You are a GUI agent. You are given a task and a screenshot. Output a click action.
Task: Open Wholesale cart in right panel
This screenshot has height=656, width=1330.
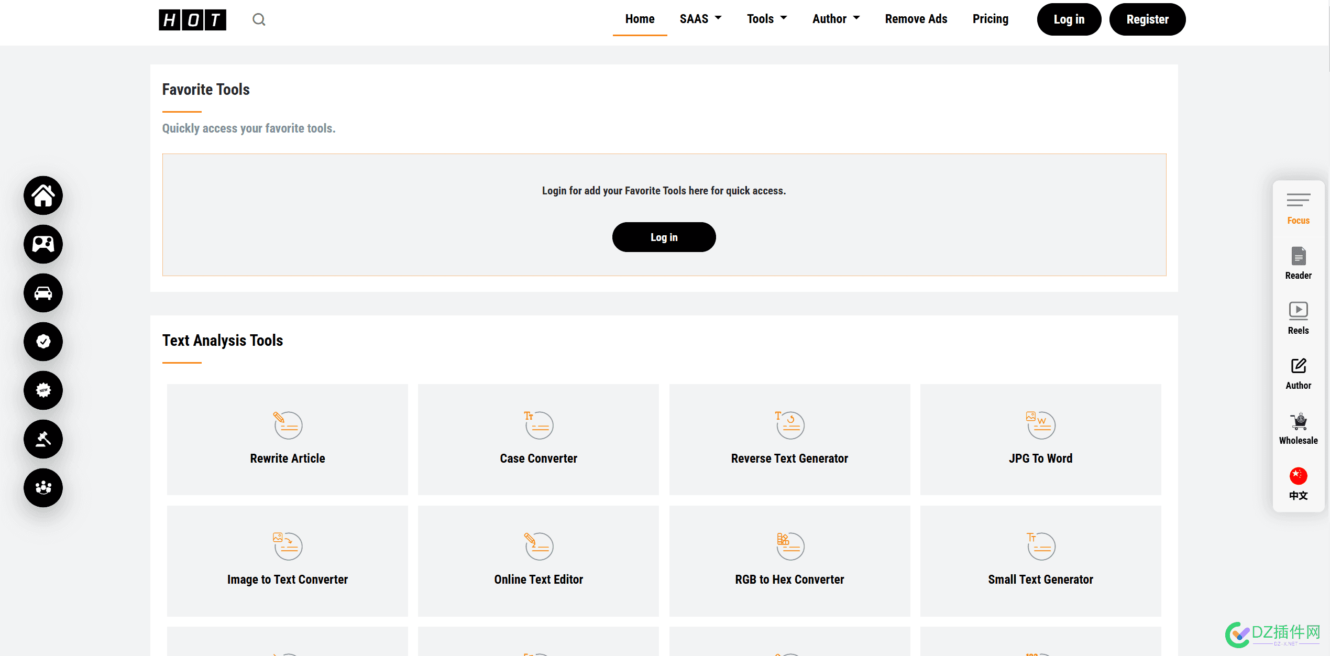point(1298,429)
